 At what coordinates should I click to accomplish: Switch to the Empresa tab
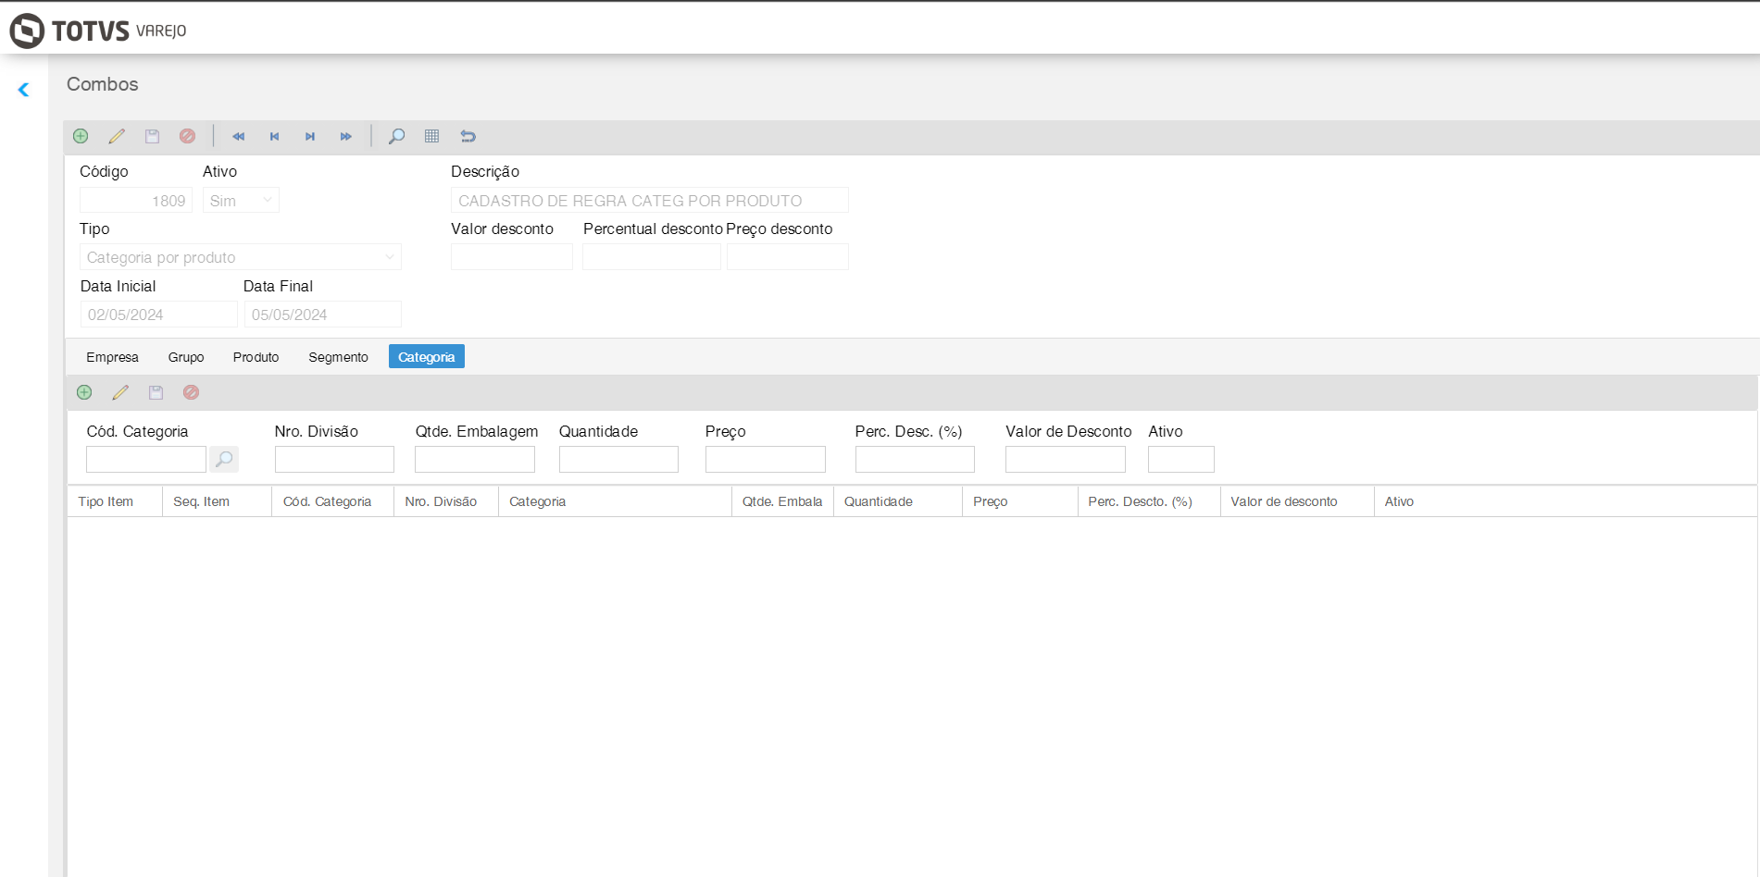pos(112,357)
